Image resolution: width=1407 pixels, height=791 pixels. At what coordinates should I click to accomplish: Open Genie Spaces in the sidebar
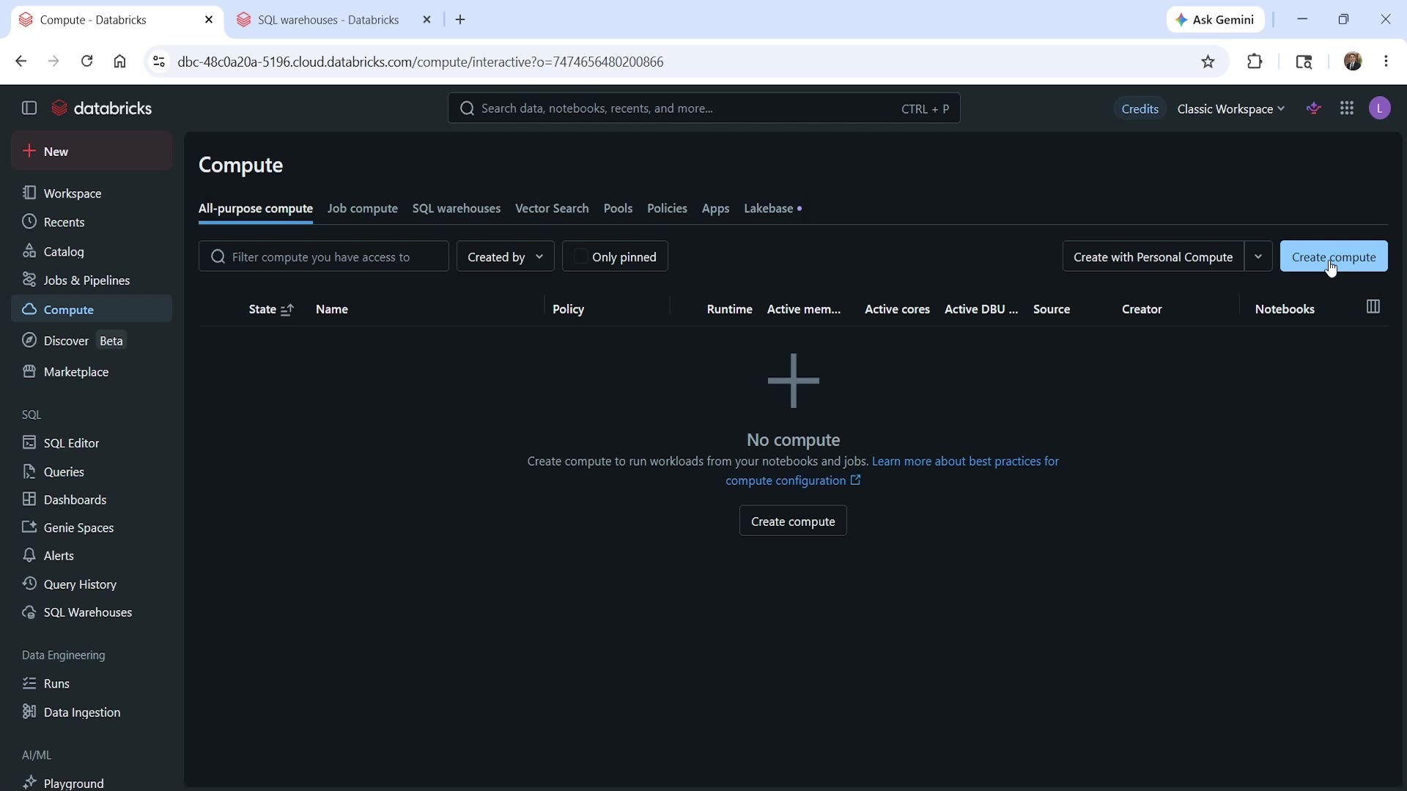[92, 527]
